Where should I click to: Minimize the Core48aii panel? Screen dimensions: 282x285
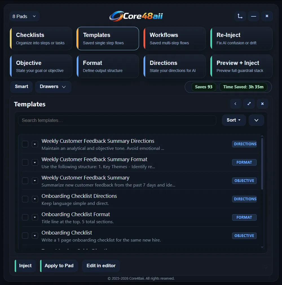[254, 16]
